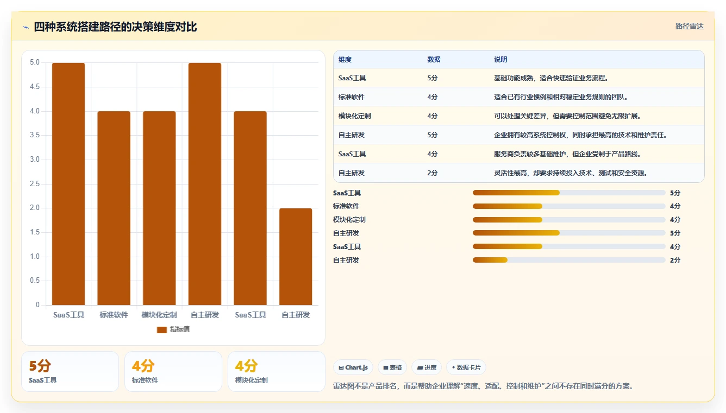The height and width of the screenshot is (413, 726).
Task: Select the table row SaaS工具 scored 4分
Action: click(x=519, y=154)
